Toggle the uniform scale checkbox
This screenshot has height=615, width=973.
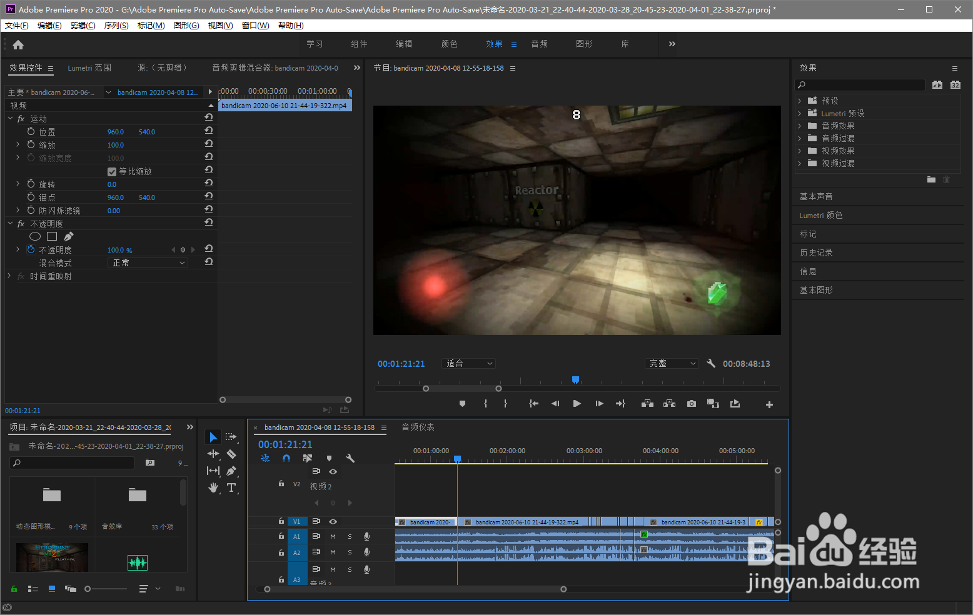(112, 171)
